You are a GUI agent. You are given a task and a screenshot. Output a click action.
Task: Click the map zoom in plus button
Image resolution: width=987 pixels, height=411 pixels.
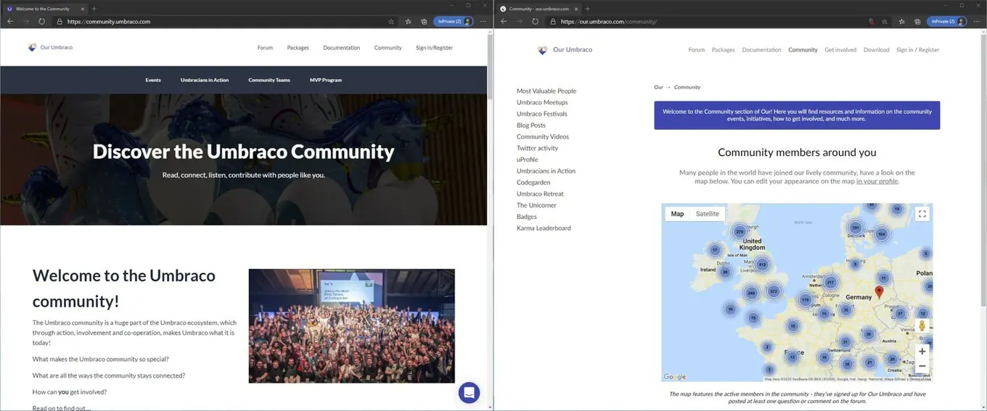point(922,352)
